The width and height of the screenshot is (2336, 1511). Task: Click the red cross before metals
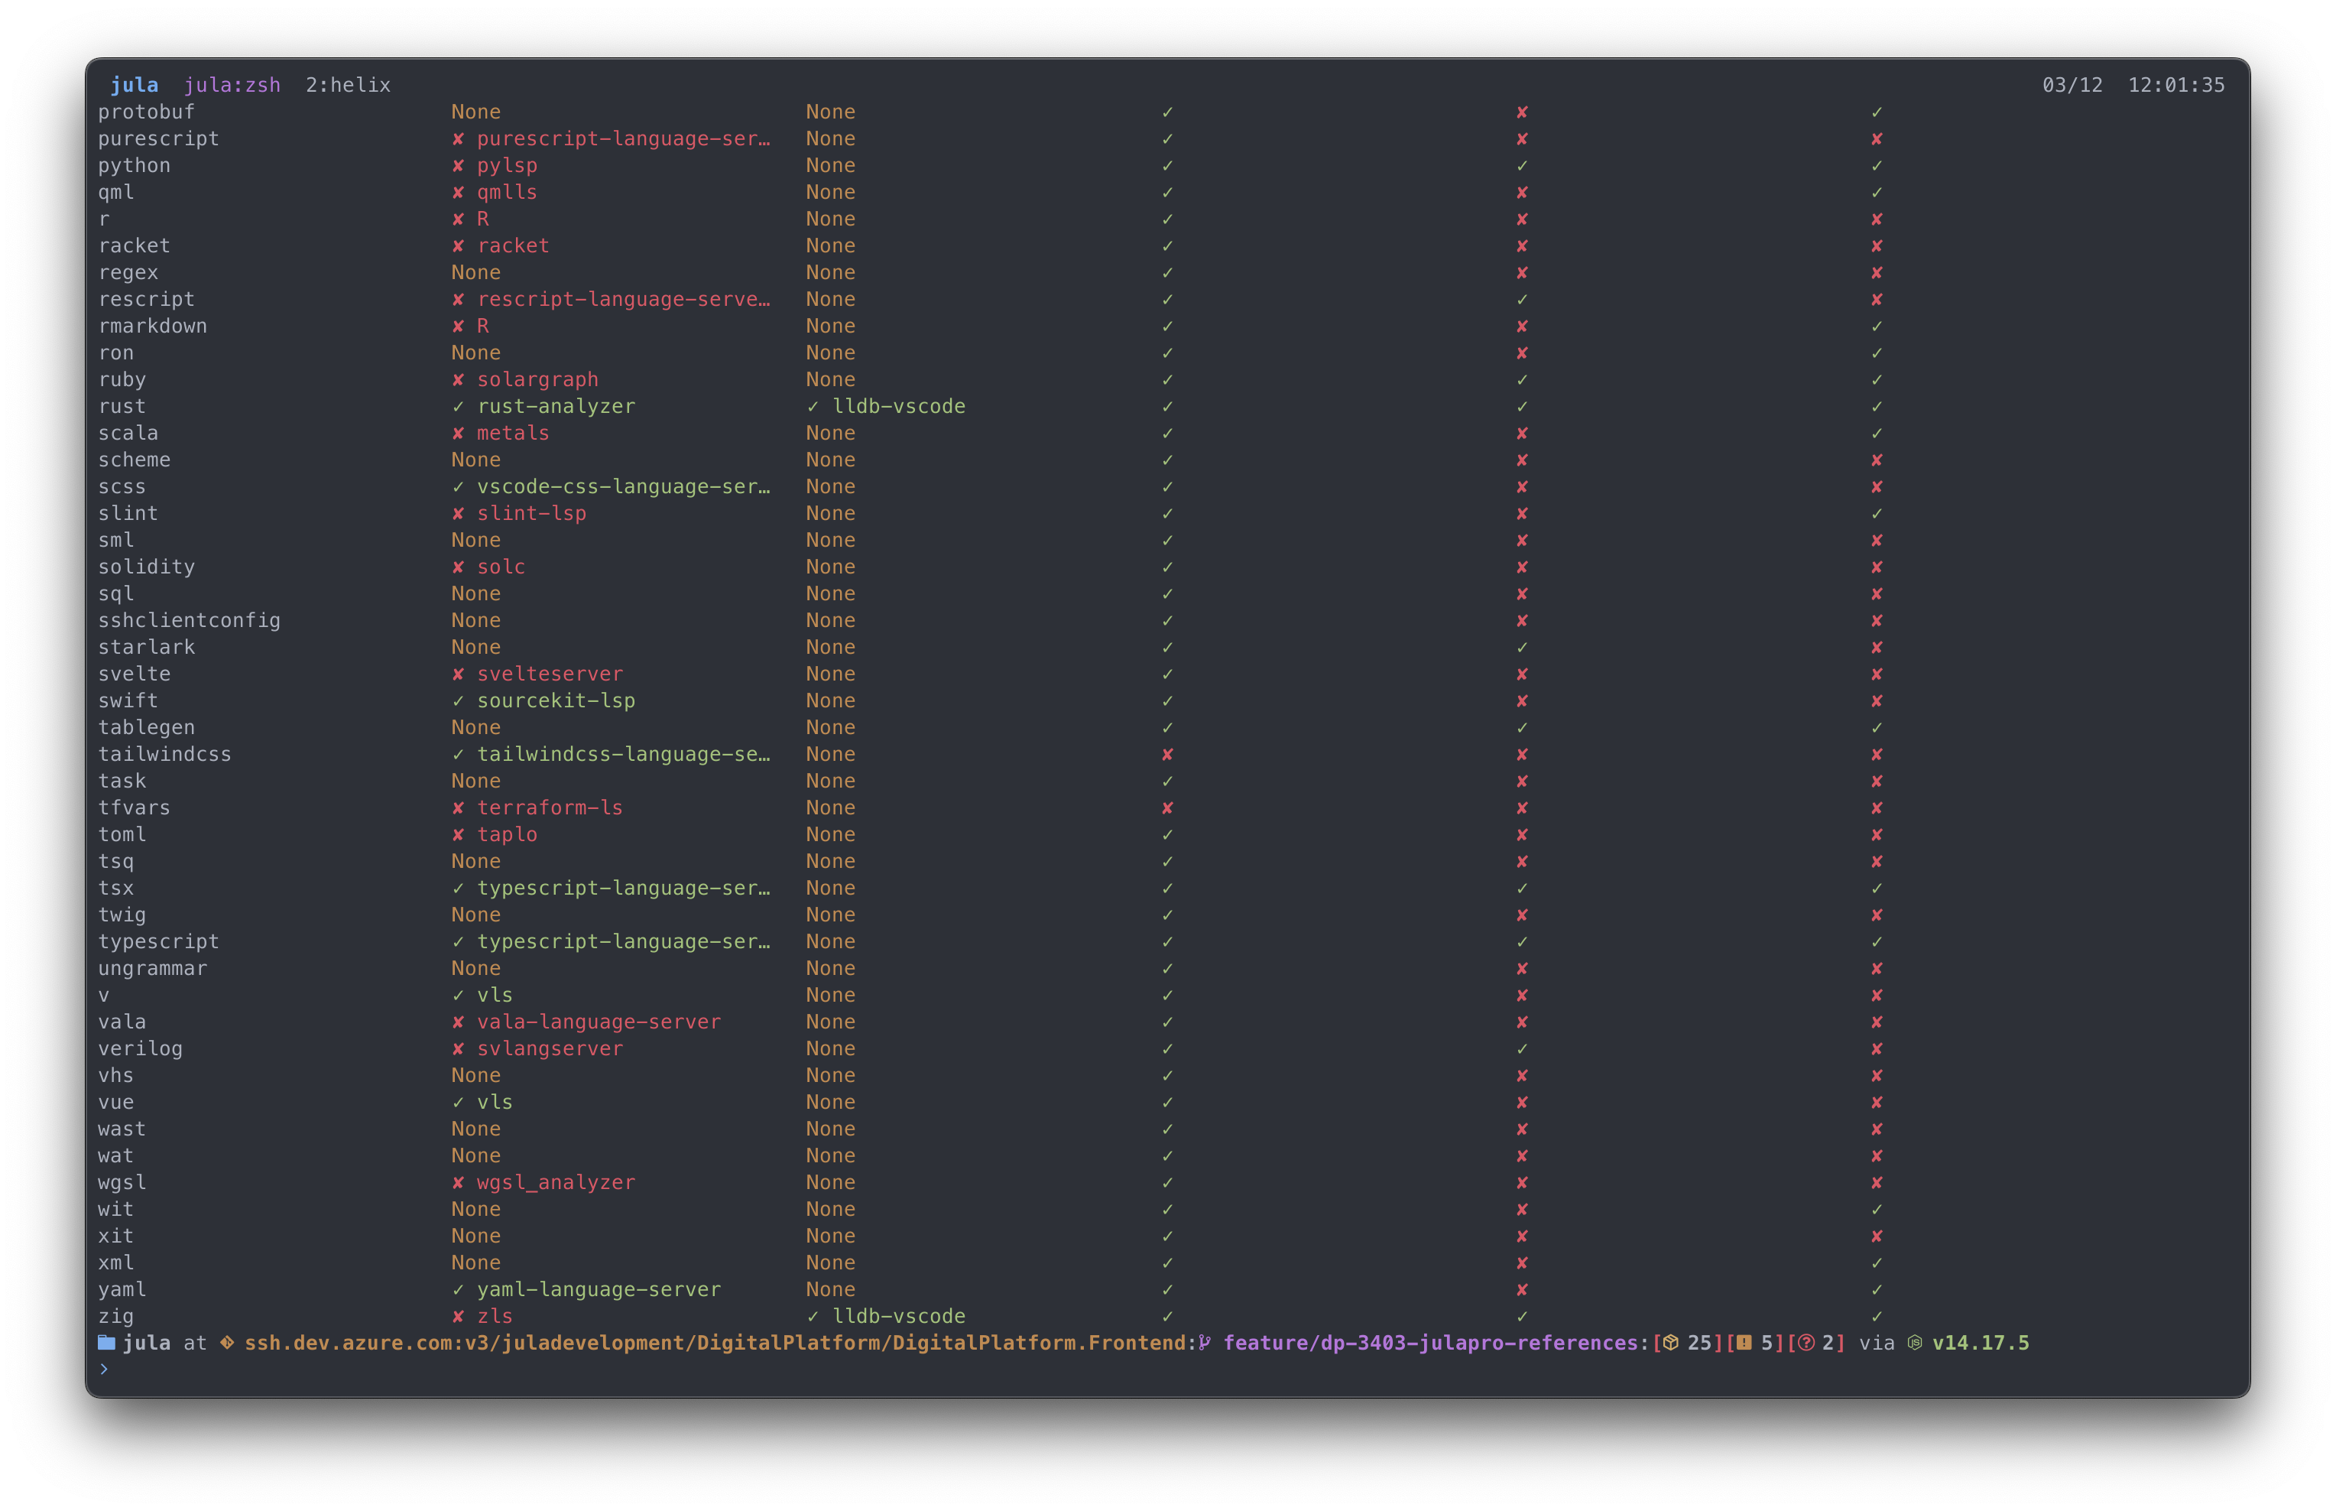458,433
